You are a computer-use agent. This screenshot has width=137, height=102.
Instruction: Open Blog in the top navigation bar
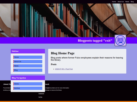[132, 2]
